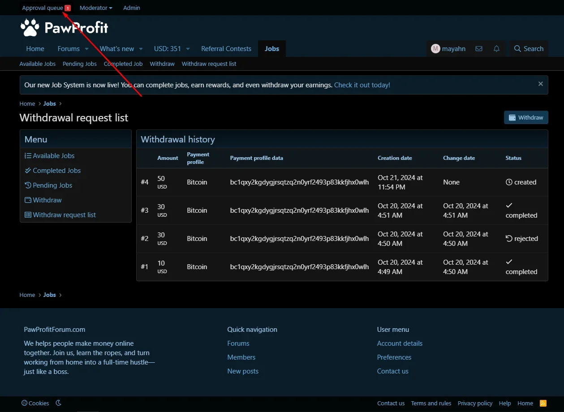Toggle dark mode with moon icon

click(59, 403)
